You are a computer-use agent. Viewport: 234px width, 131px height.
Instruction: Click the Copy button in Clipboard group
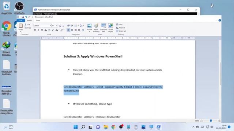[28, 28]
